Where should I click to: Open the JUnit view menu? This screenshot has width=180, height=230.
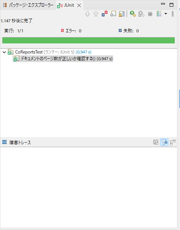pos(173,14)
